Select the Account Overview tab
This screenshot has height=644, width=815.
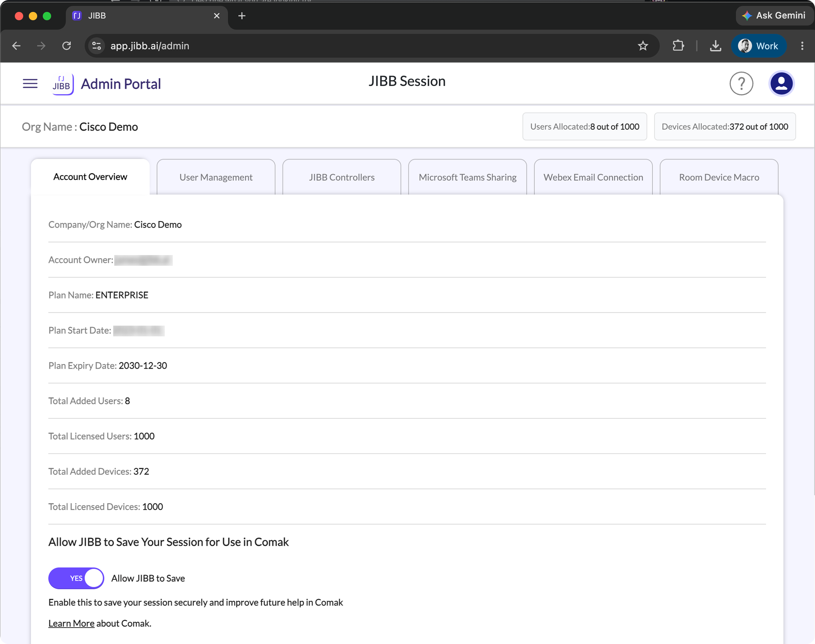pyautogui.click(x=90, y=177)
